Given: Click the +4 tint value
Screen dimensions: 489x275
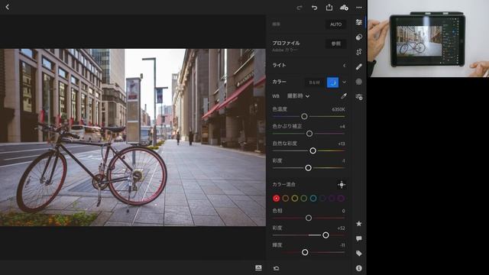Looking at the screenshot, I should (x=342, y=127).
